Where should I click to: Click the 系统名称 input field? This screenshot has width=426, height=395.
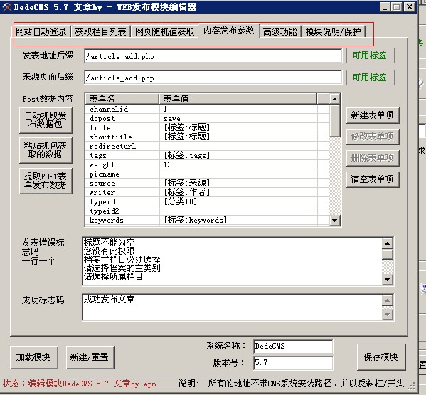click(293, 347)
